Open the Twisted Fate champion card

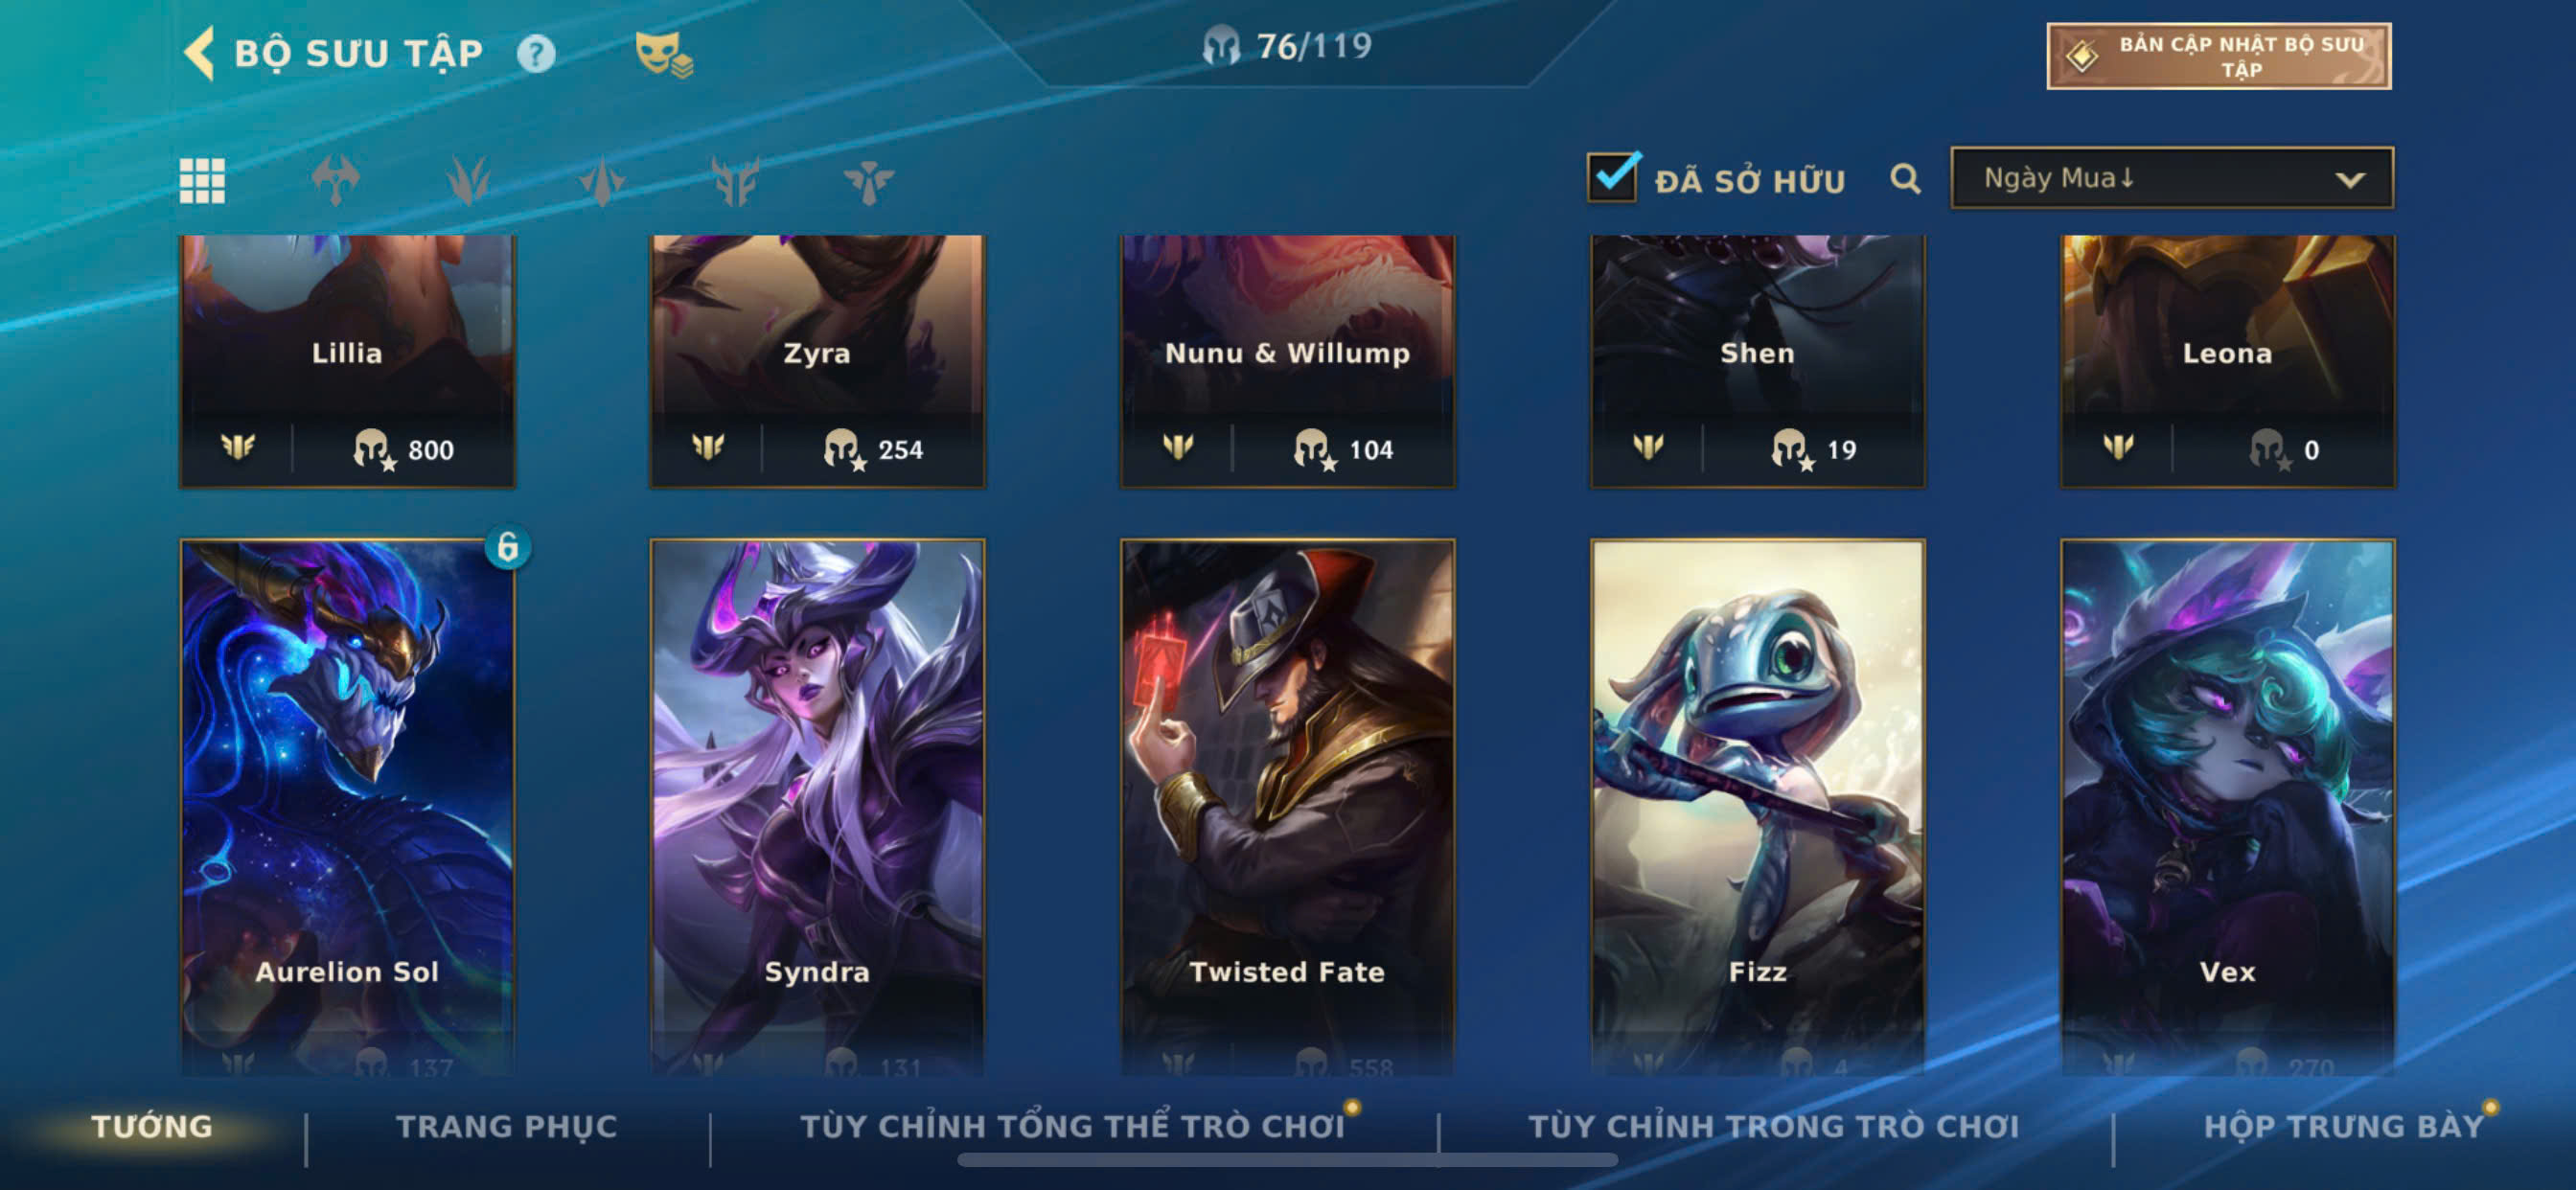(x=1287, y=806)
